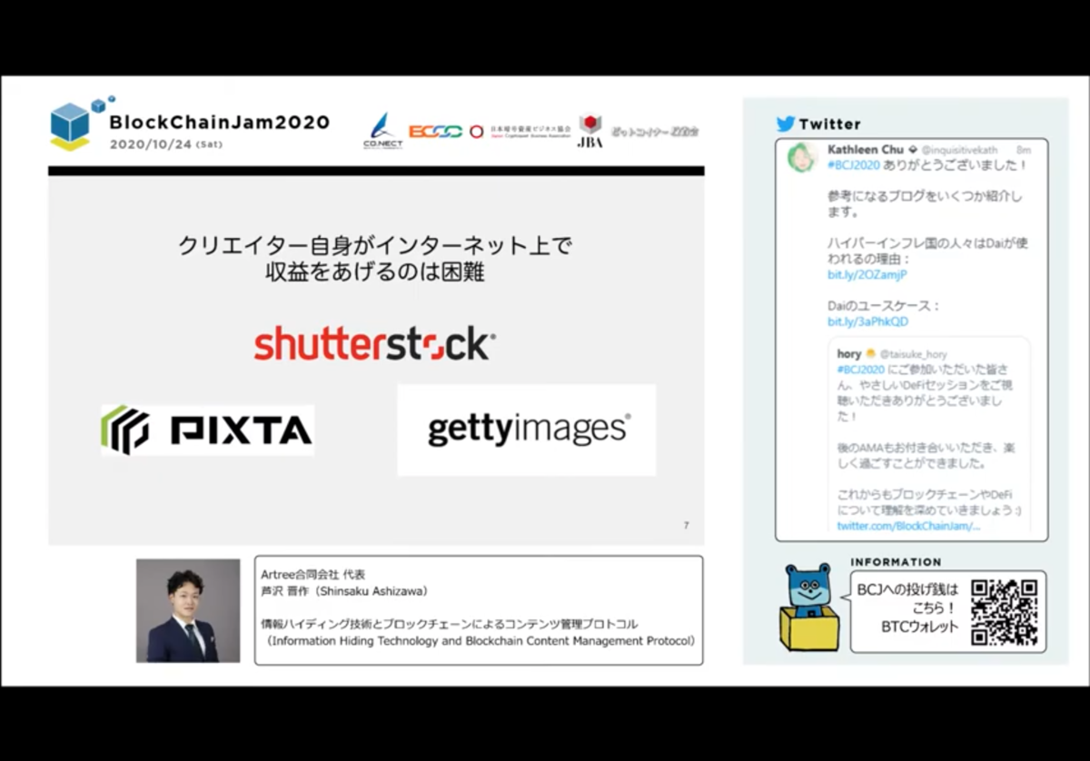Click the BTC wallet QR code
Viewport: 1090px width, 761px height.
[x=1004, y=611]
